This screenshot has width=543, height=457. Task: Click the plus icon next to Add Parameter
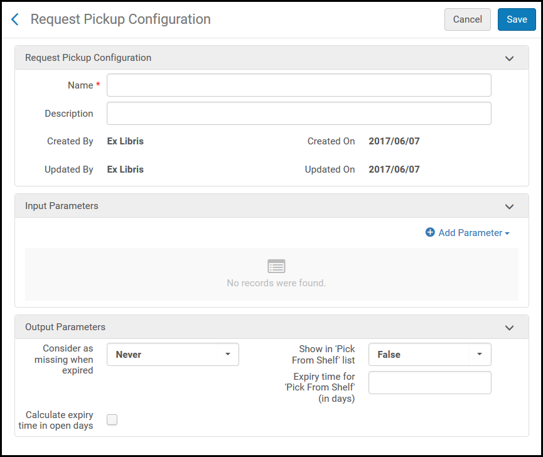[430, 232]
